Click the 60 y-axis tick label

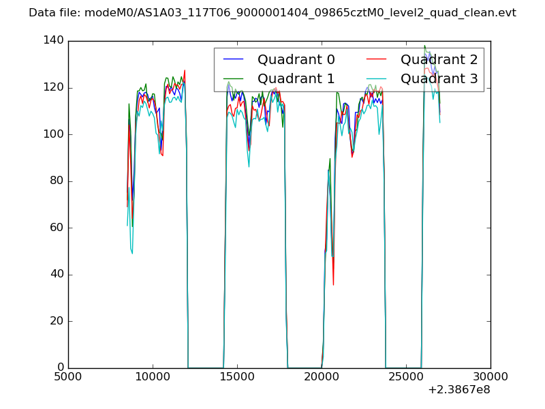(x=55, y=228)
